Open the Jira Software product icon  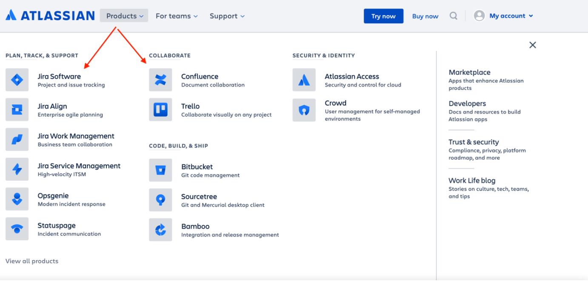click(x=17, y=80)
